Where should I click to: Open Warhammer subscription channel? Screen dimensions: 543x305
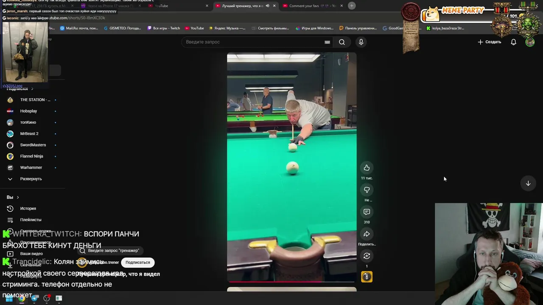pos(32,167)
